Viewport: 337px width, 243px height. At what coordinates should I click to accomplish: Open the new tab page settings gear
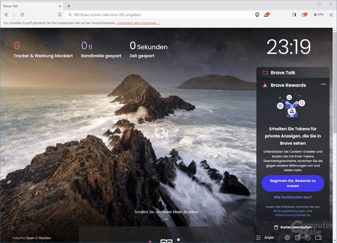coord(287,237)
